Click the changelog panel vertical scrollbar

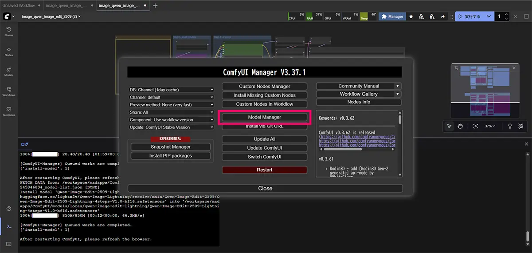400,119
